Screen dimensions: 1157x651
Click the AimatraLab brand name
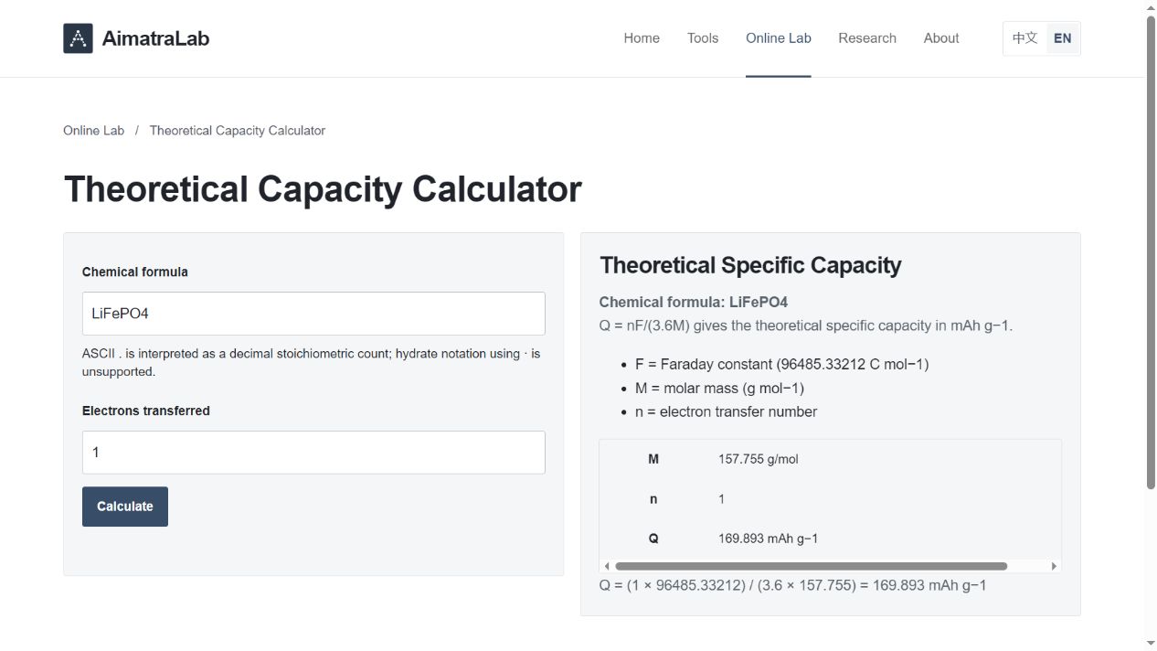[155, 38]
